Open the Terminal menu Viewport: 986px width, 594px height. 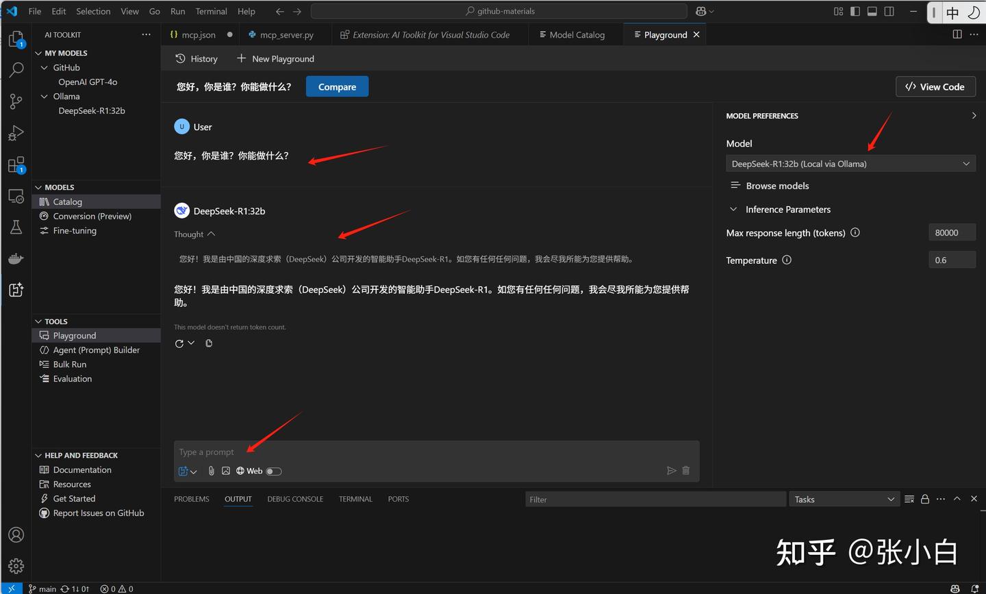click(212, 12)
